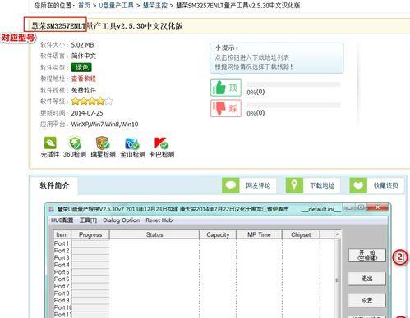Image resolution: width=410 pixels, height=318 pixels.
Task: Click the 360检测 shield badge
Action: click(75, 143)
